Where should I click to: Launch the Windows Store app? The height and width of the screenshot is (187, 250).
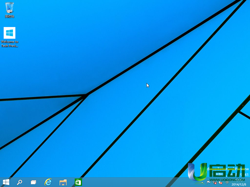(x=78, y=182)
